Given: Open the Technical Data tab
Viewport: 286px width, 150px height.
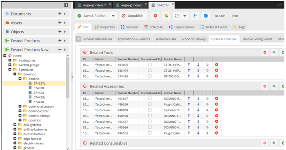Looking at the screenshot, I should point(165,39).
